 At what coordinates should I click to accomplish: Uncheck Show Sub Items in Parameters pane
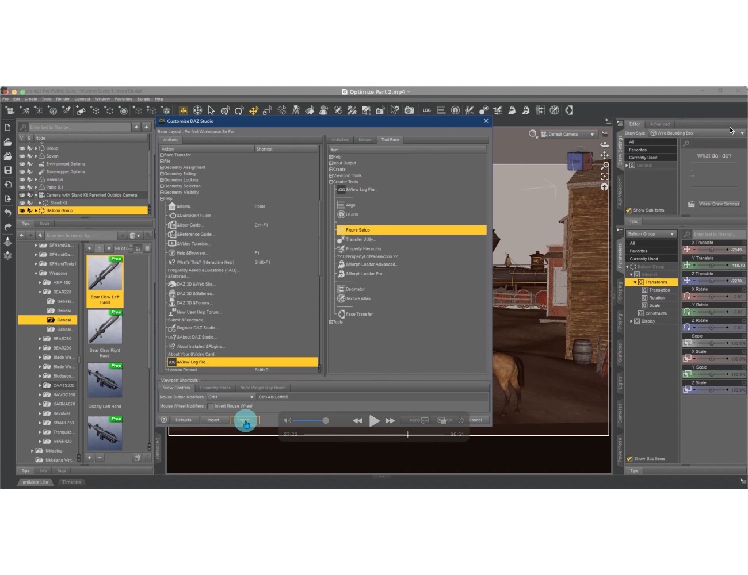pyautogui.click(x=629, y=459)
